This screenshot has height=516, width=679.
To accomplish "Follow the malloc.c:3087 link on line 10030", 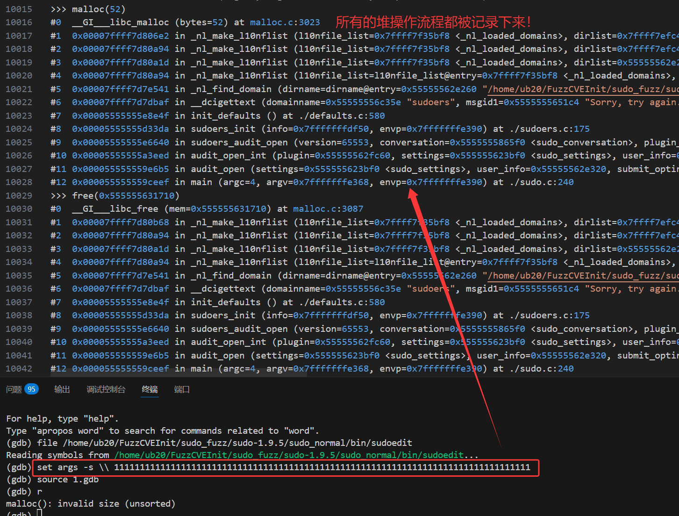I will pos(328,209).
